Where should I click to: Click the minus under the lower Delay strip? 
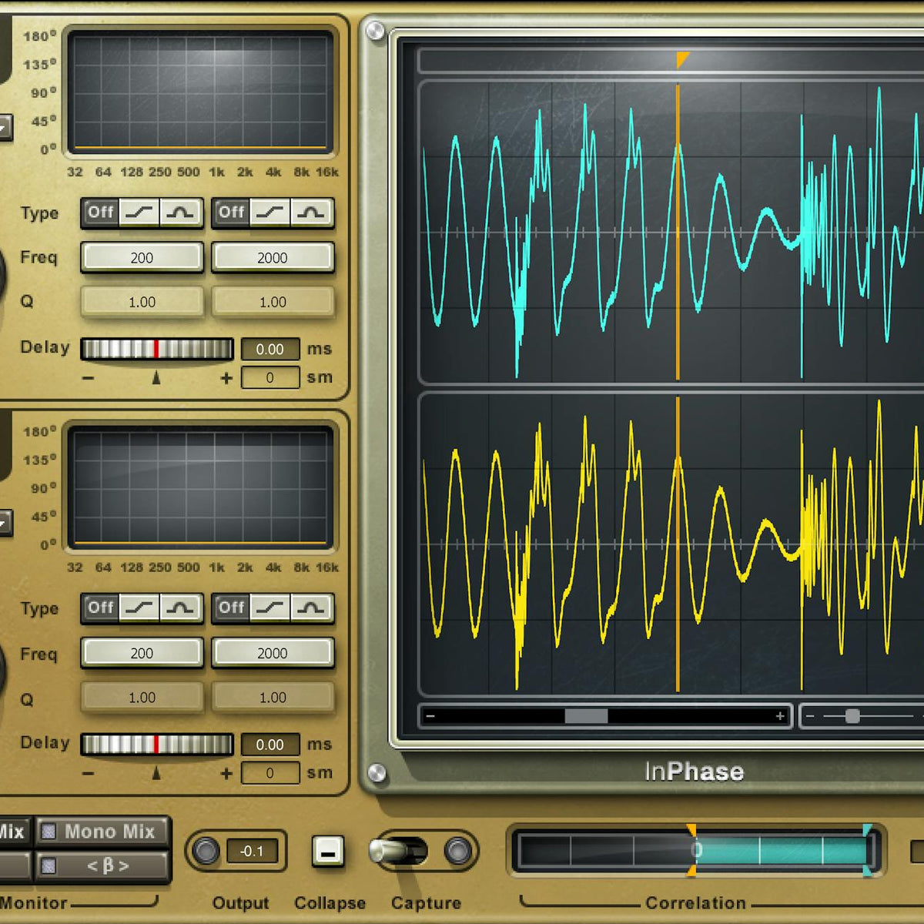point(89,773)
